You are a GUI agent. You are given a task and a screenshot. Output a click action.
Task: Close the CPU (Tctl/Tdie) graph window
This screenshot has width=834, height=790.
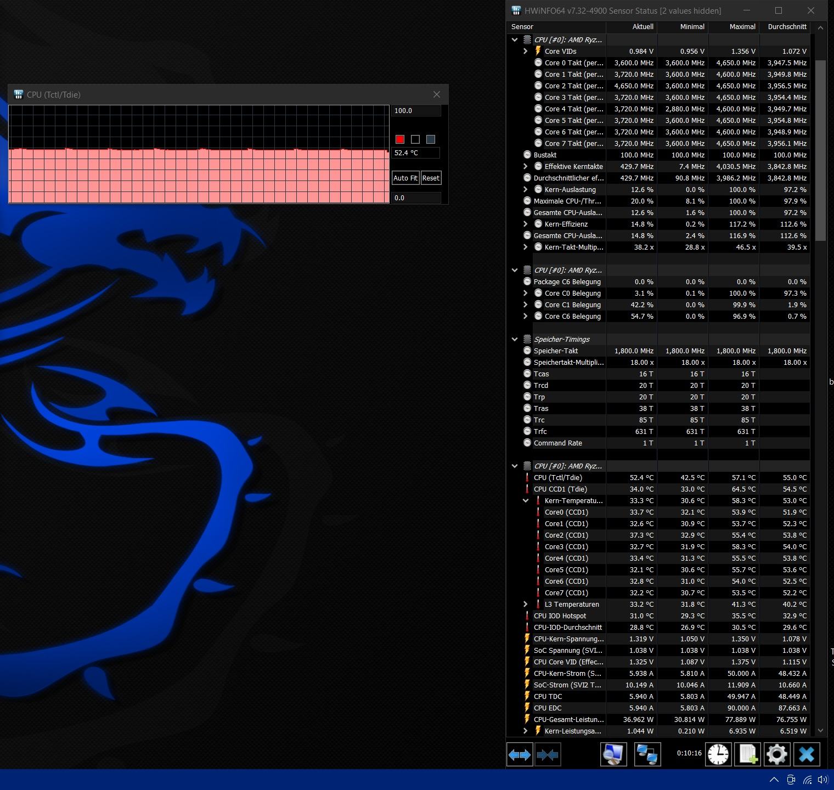pos(437,94)
